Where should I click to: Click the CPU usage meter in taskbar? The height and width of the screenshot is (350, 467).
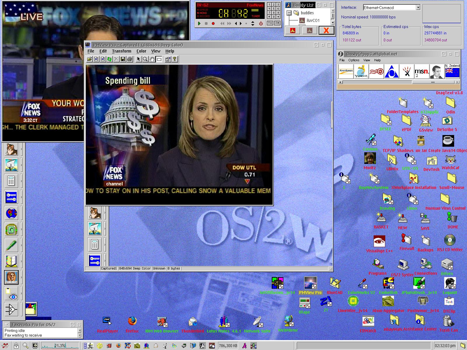pos(60,346)
